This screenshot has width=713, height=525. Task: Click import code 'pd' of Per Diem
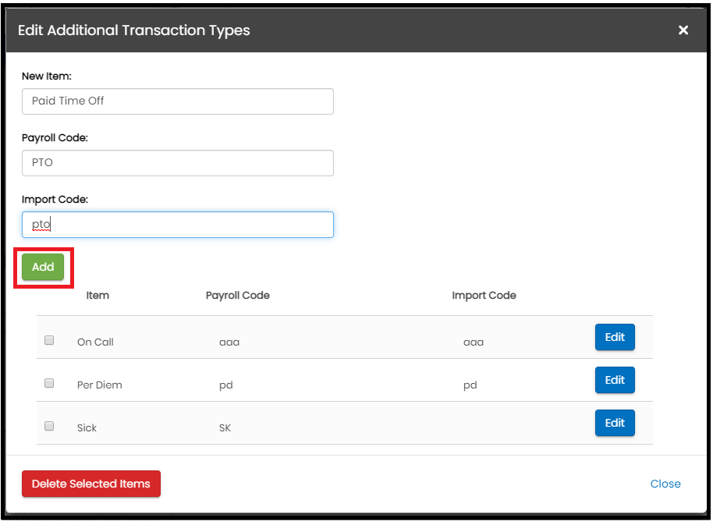coord(470,385)
